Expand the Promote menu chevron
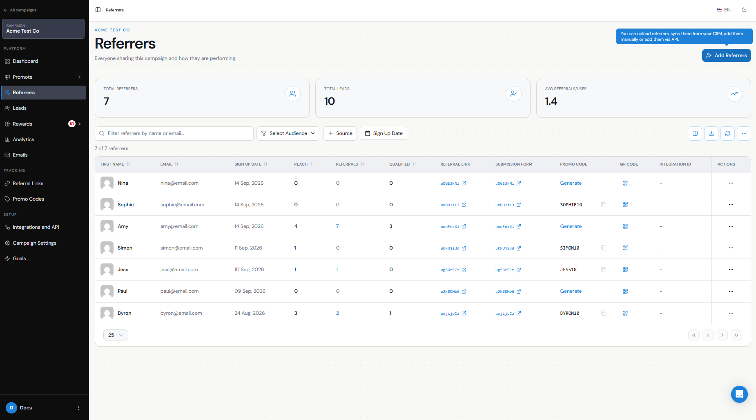This screenshot has width=756, height=420. [80, 77]
